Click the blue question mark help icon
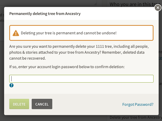This screenshot has height=121, width=162. point(11,85)
